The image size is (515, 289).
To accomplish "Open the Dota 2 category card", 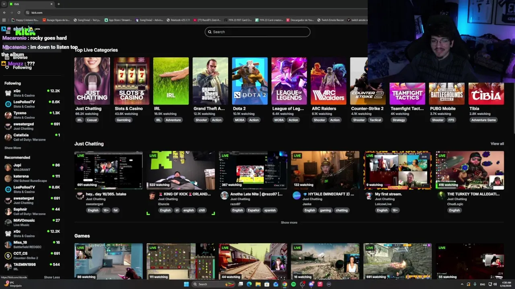I will click(x=249, y=81).
